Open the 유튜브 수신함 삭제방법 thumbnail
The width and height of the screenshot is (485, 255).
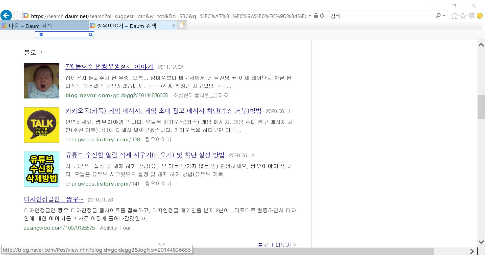coord(42,169)
